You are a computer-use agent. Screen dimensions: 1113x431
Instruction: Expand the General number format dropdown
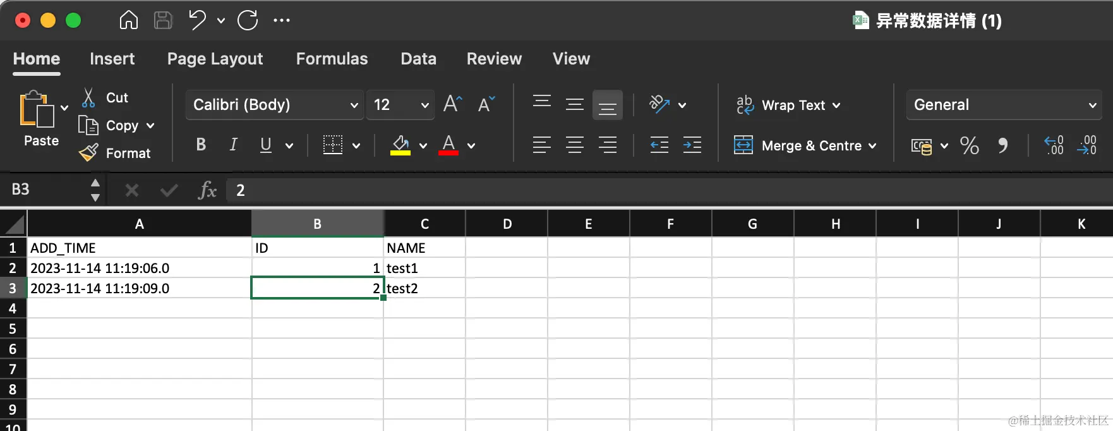tap(1092, 105)
